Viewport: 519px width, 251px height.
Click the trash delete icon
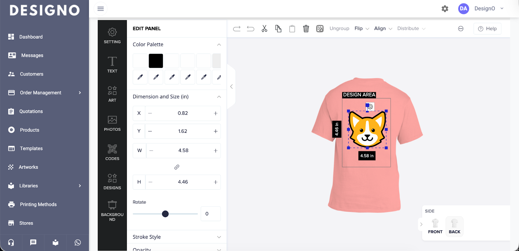coord(306,29)
